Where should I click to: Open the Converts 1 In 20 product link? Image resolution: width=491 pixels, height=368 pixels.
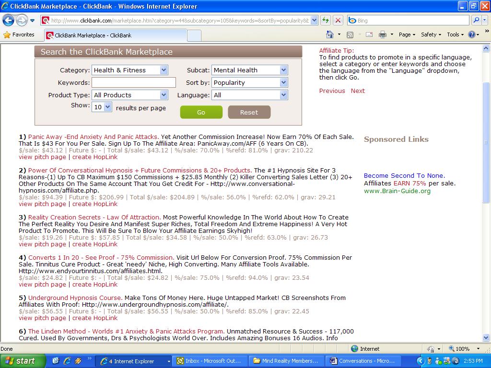tap(101, 257)
